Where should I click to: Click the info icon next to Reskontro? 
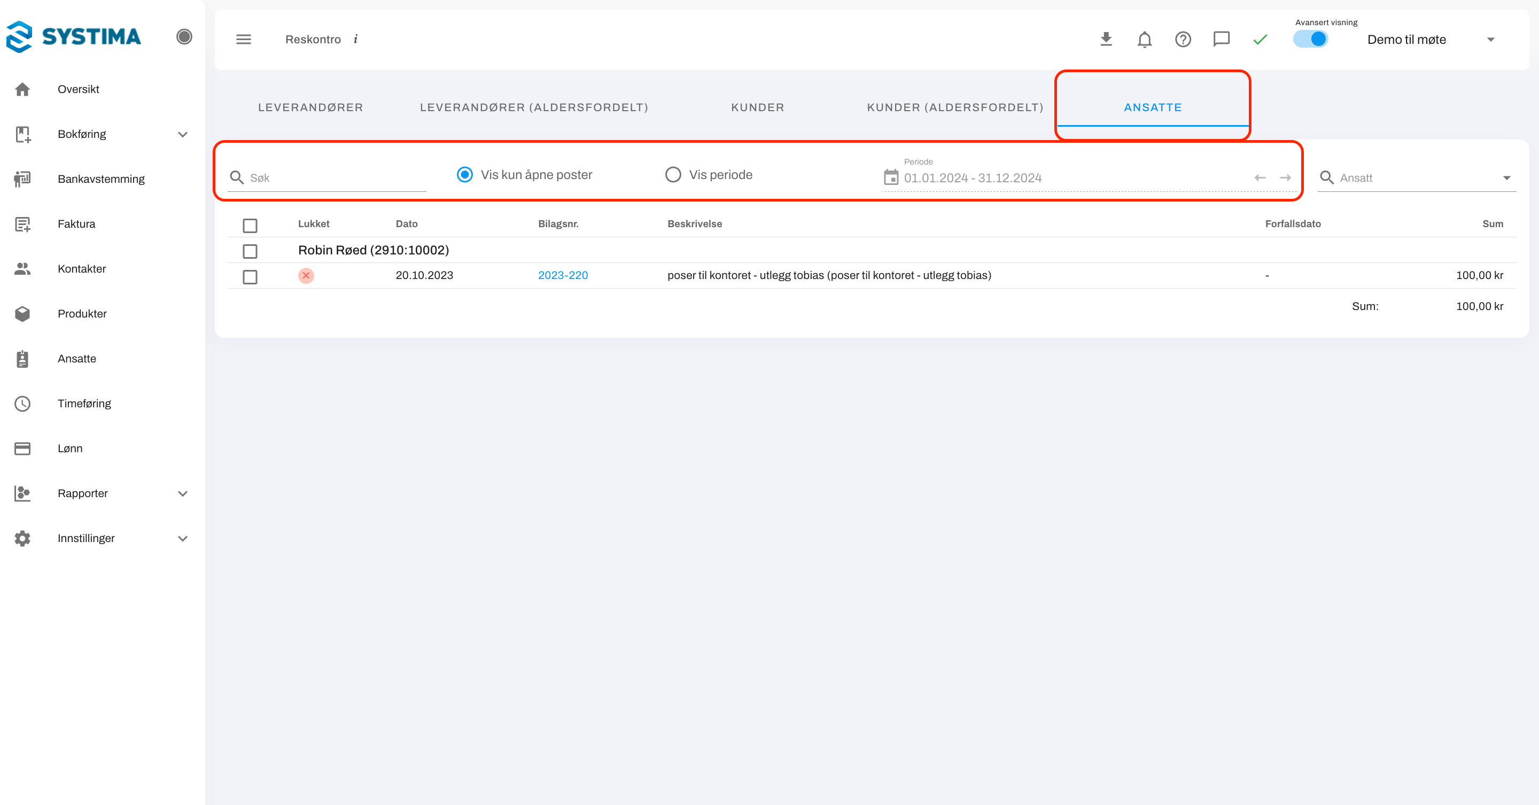click(355, 40)
